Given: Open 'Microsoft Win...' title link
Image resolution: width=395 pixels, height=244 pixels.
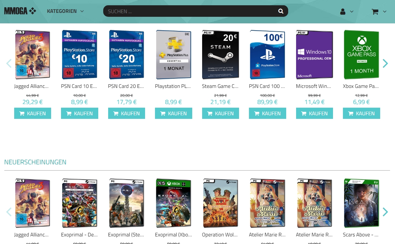Looking at the screenshot, I should (x=313, y=86).
